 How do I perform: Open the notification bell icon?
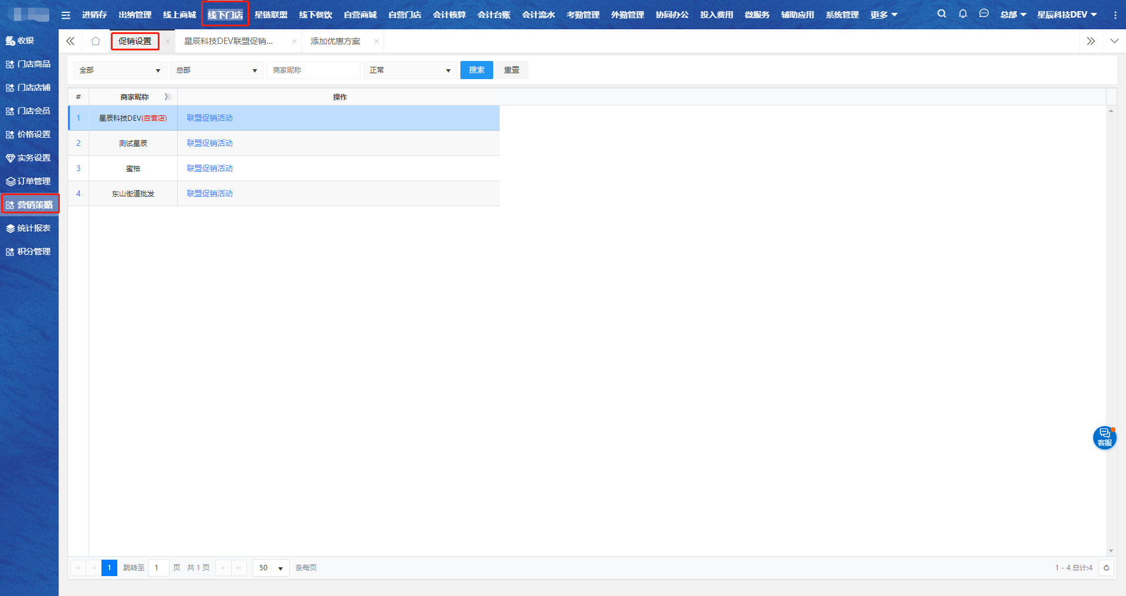point(962,14)
